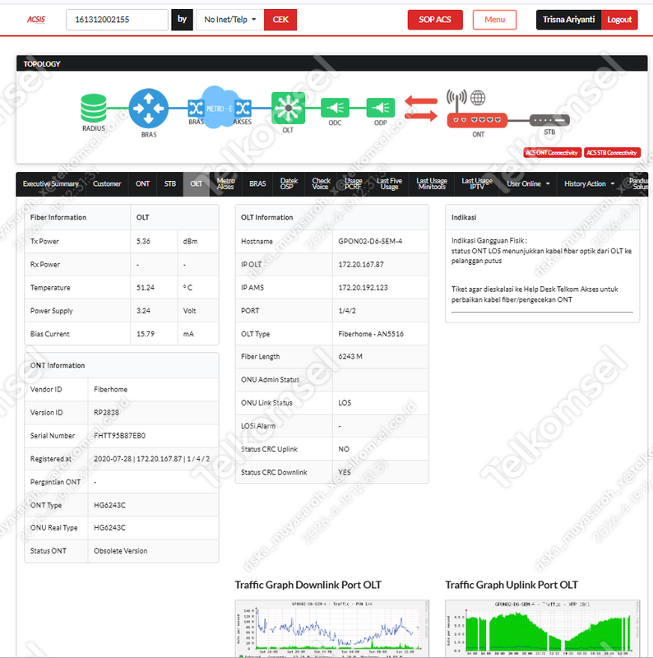Open the Last Usage IPTV tab
This screenshot has height=658, width=653.
(477, 183)
